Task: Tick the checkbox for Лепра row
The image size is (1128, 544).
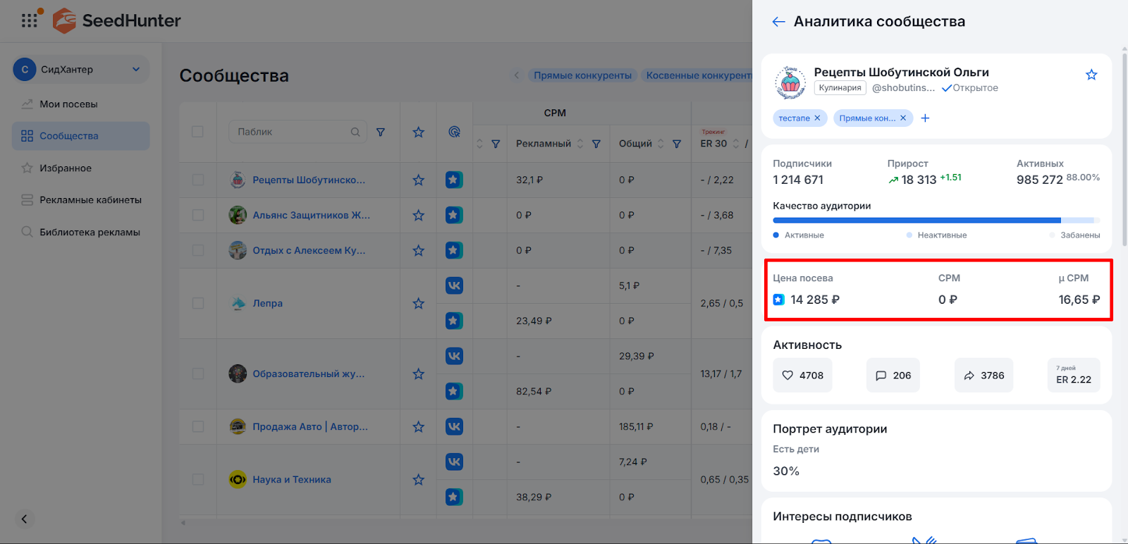Action: click(x=198, y=304)
